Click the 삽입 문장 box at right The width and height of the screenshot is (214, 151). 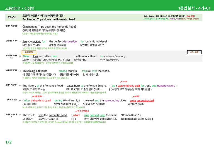click(194, 52)
